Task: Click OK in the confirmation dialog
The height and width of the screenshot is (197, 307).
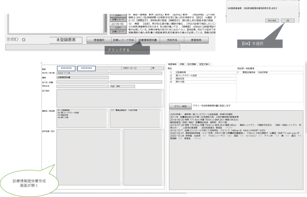Action: (287, 21)
